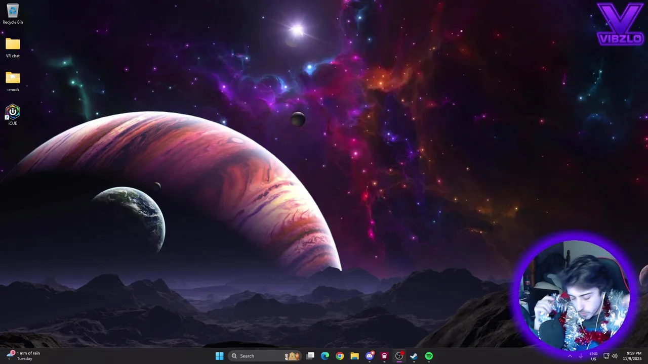Open the volume speaker icon in tray
Image resolution: width=648 pixels, height=364 pixels.
615,356
